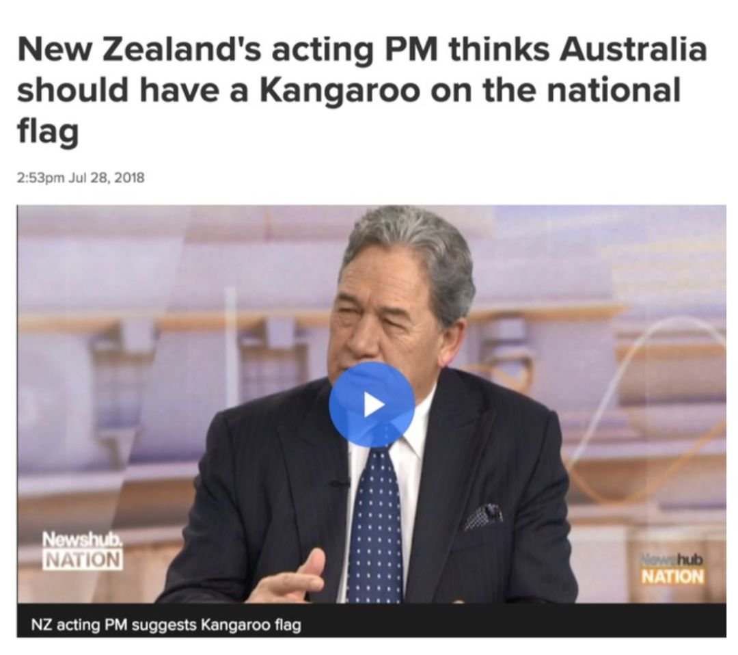This screenshot has height=655, width=738.
Task: Click the word 'Kangaroo' in the headline
Action: coord(340,90)
